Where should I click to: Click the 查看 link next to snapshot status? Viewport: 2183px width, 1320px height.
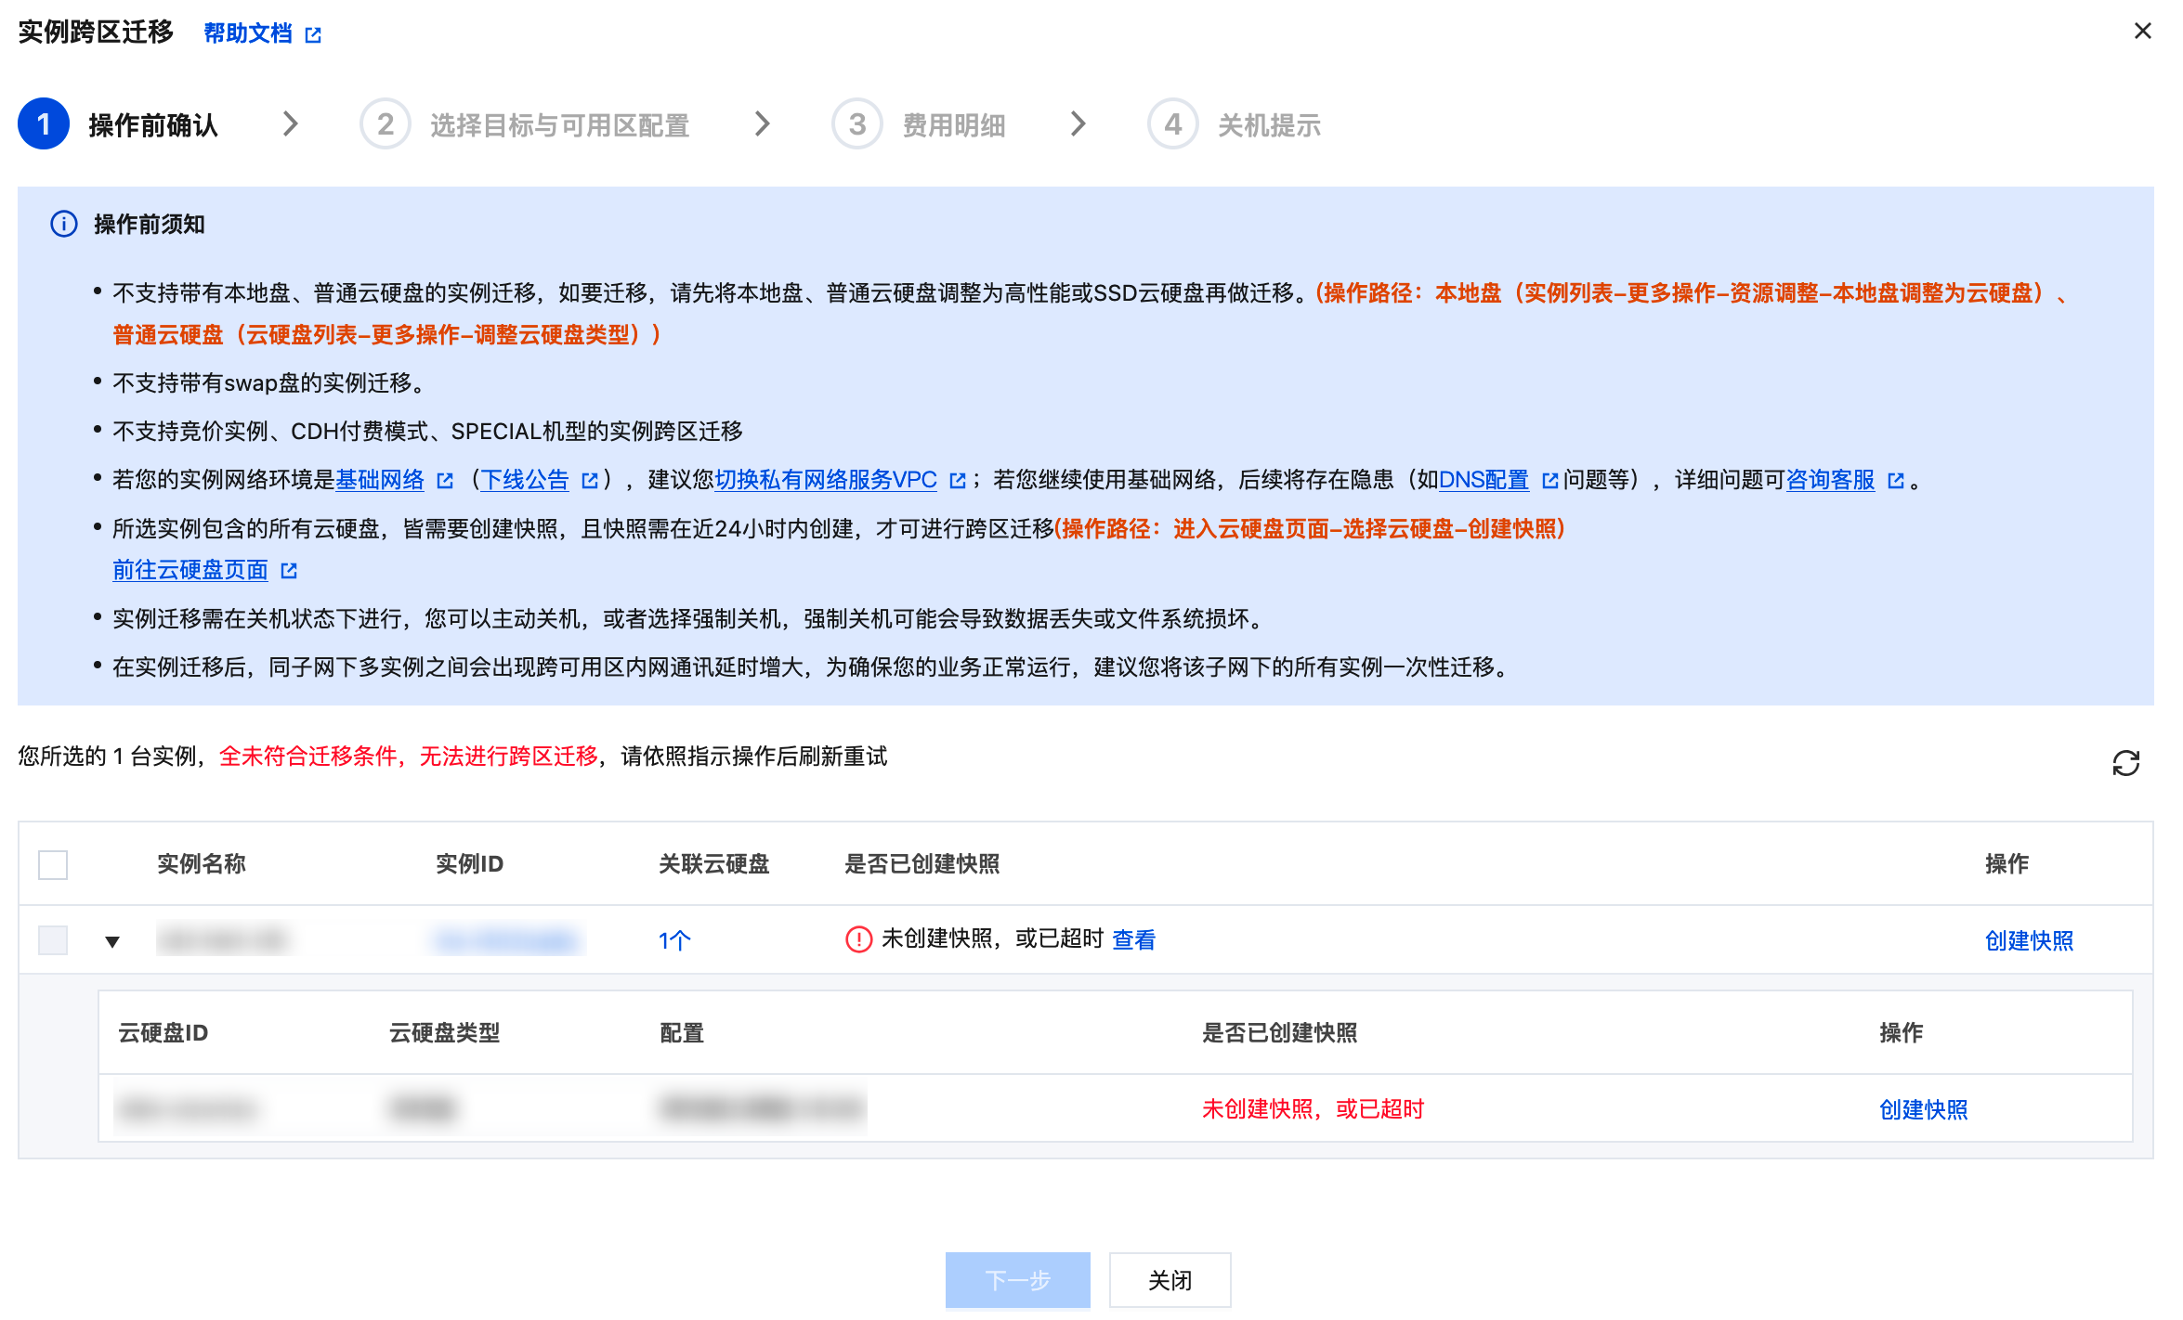(1133, 940)
